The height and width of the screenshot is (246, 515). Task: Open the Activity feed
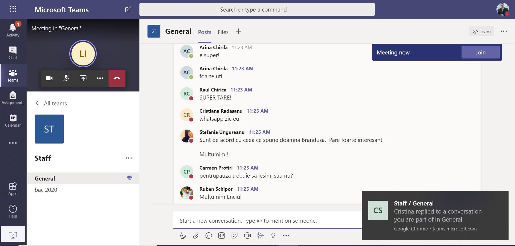[13, 30]
